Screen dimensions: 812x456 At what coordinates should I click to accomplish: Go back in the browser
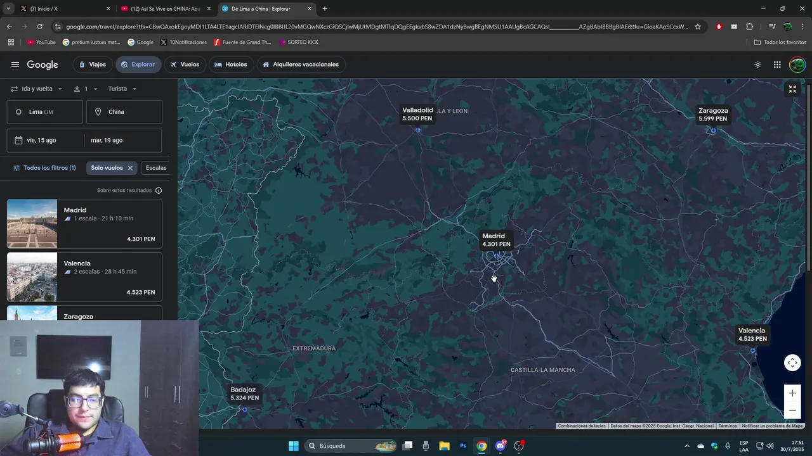pyautogui.click(x=9, y=27)
